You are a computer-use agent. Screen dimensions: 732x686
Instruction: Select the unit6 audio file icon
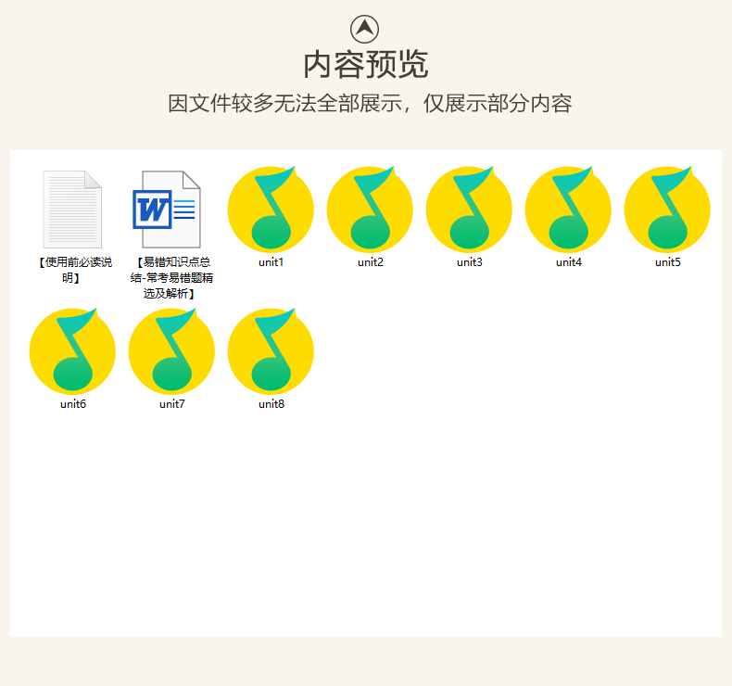tap(72, 351)
